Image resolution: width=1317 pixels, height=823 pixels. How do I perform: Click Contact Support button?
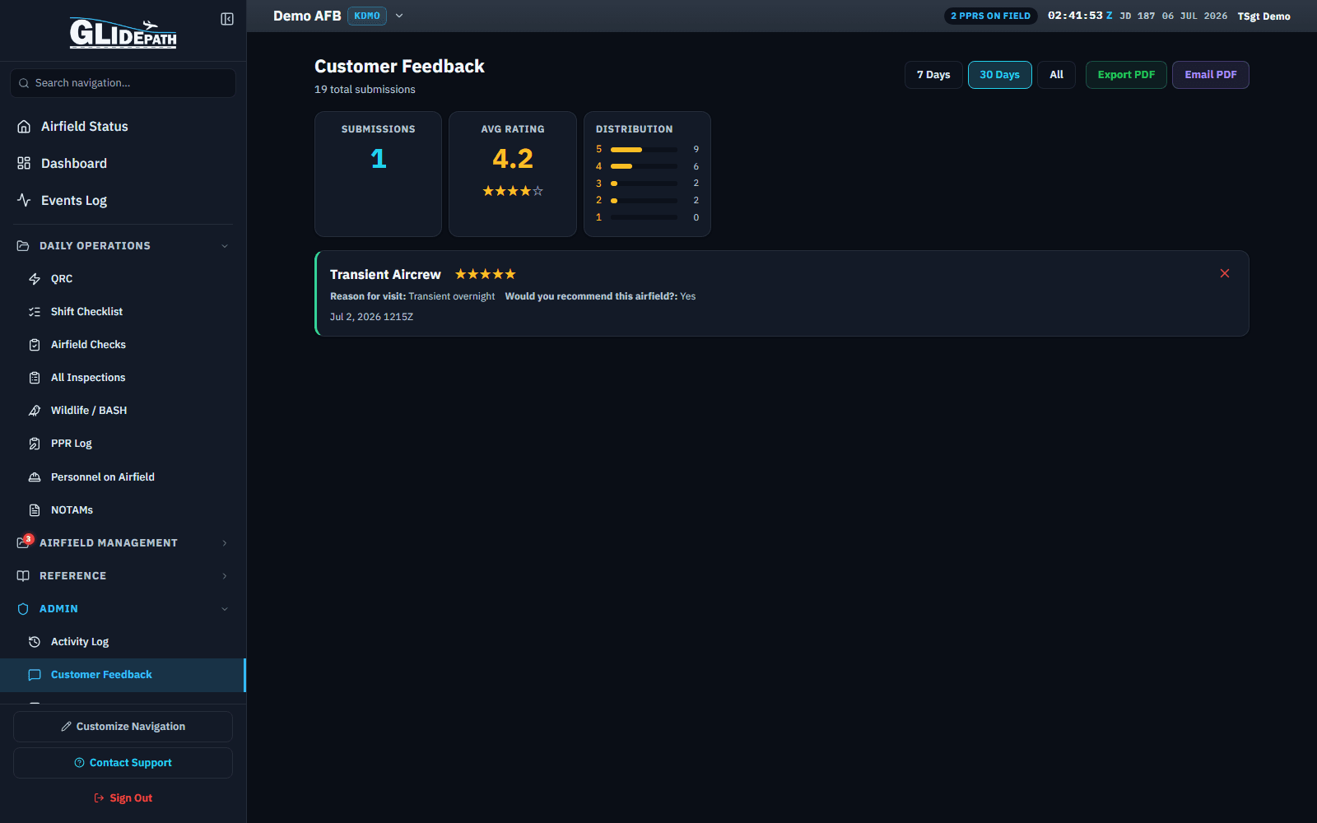pyautogui.click(x=123, y=763)
